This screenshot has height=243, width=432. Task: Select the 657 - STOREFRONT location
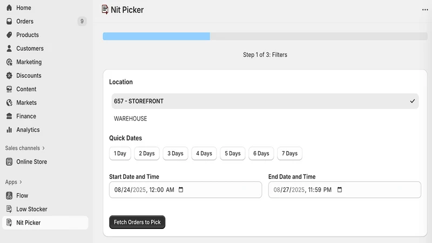pos(265,101)
